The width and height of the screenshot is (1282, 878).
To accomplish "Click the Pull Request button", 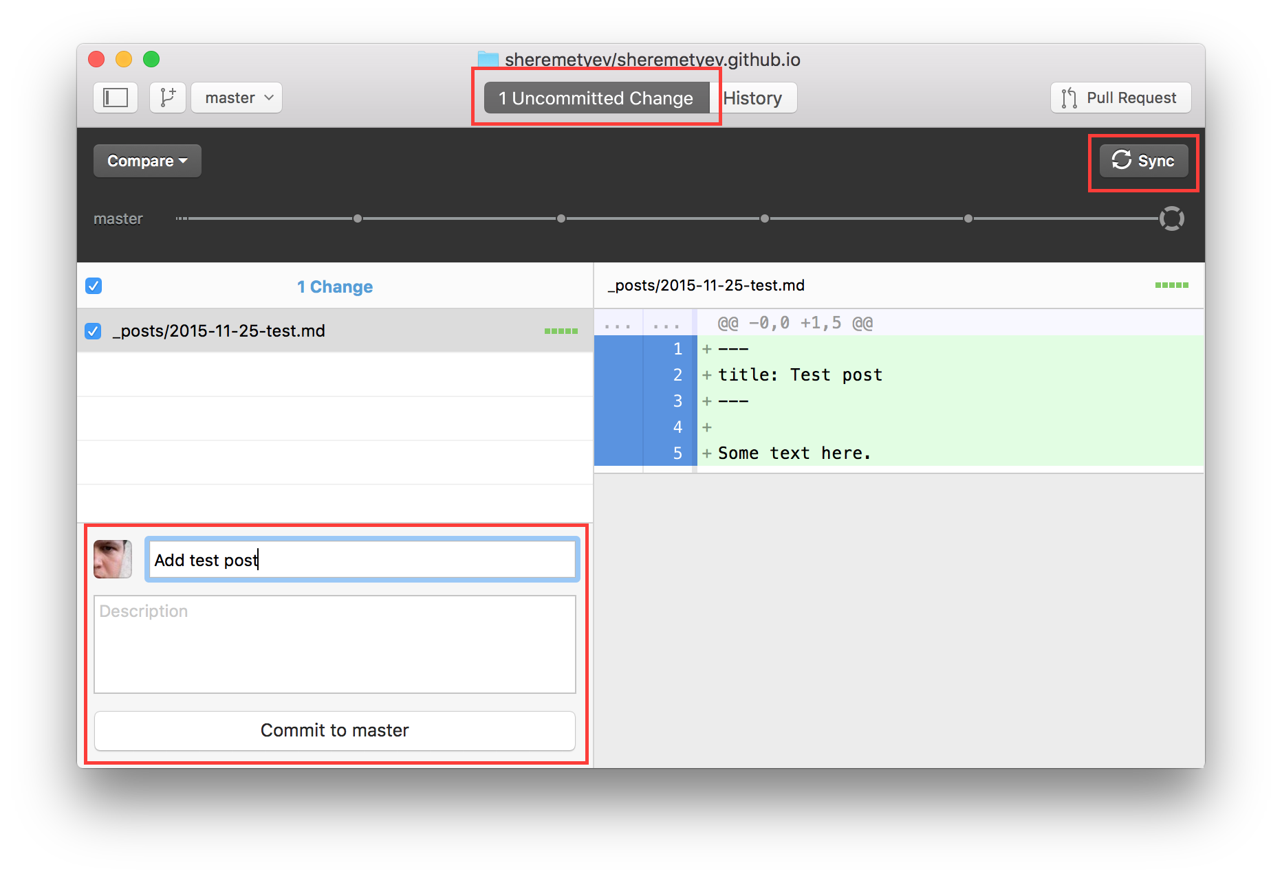I will point(1120,98).
